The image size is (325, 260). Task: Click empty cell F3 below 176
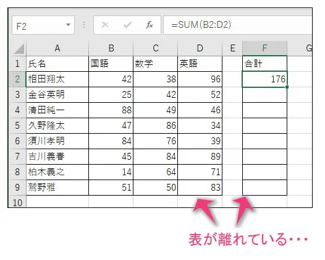(264, 95)
